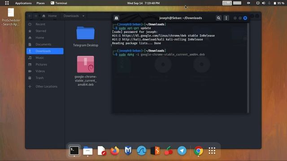Launch the text editor dock icon
This screenshot has width=287, height=161.
pos(101,151)
